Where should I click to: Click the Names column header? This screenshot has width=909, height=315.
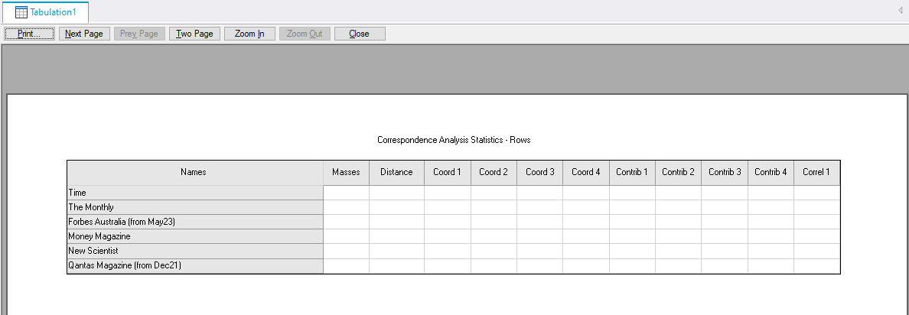(194, 173)
